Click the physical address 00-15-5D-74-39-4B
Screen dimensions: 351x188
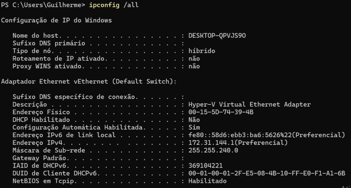(221, 112)
